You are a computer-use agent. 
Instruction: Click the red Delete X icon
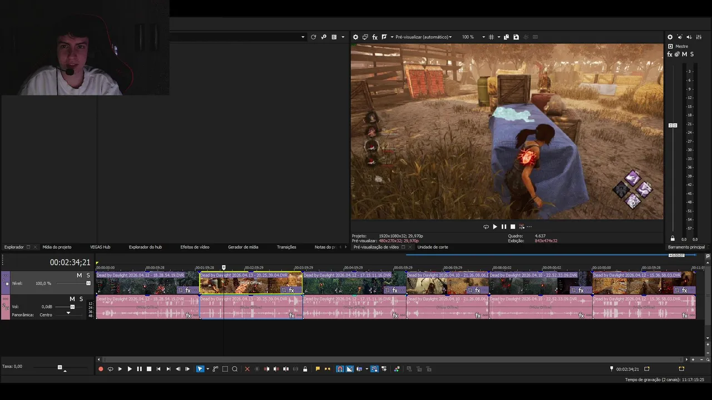point(247,369)
